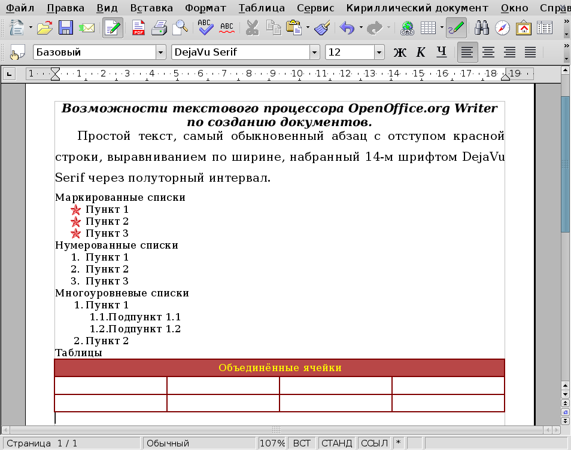Image resolution: width=571 pixels, height=450 pixels.
Task: Open the Navigator compass icon
Action: point(503,28)
